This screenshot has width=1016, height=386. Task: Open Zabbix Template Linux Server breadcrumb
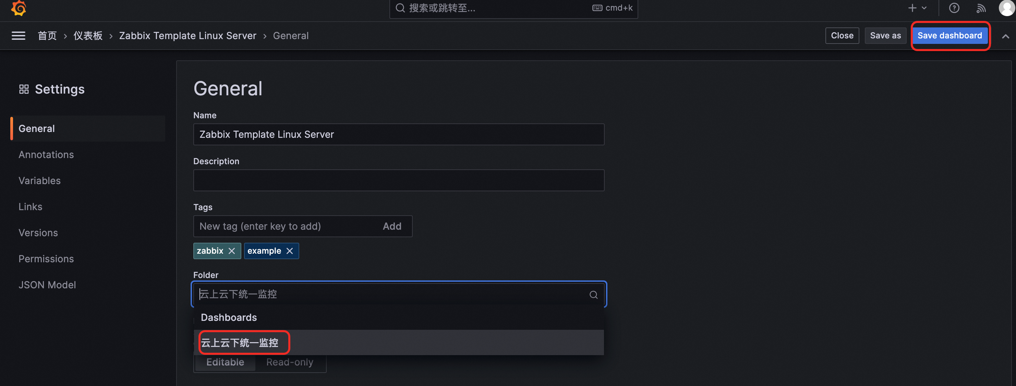click(x=188, y=36)
